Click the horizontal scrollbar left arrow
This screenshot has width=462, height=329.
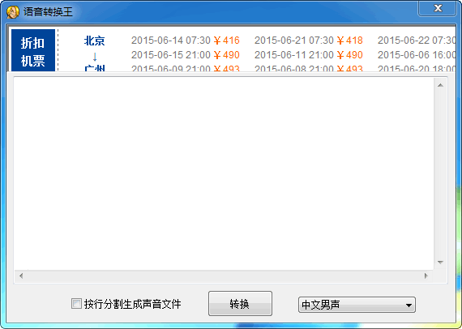pos(21,276)
